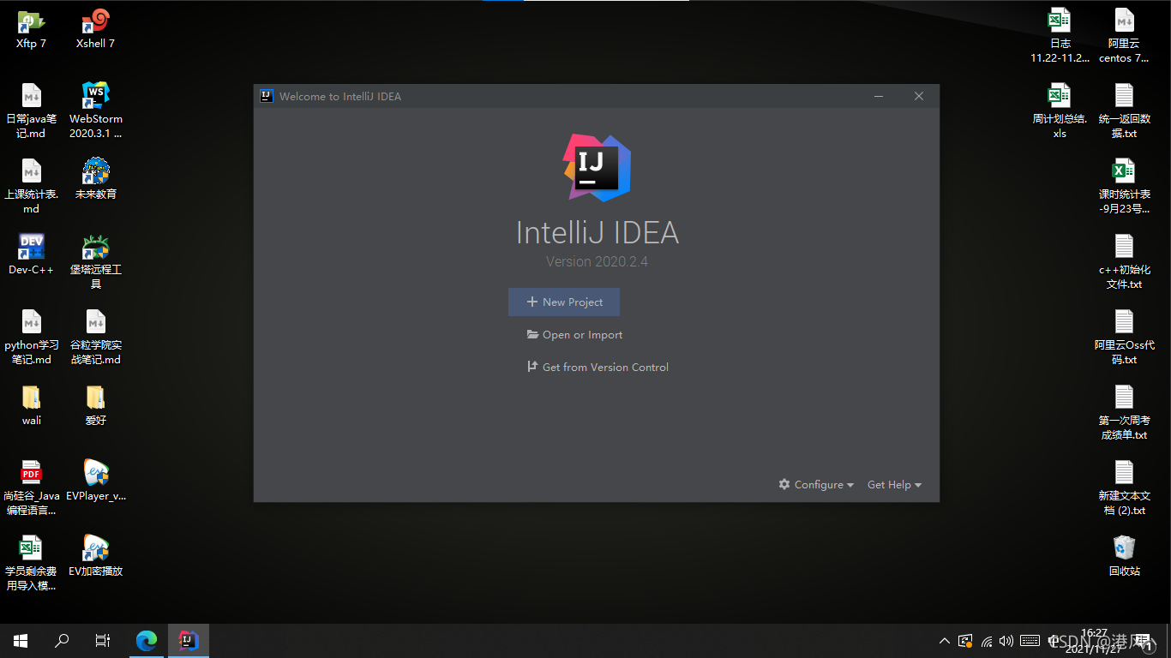
Task: Minimize the Welcome to IntelliJ IDEA window
Action: [879, 96]
